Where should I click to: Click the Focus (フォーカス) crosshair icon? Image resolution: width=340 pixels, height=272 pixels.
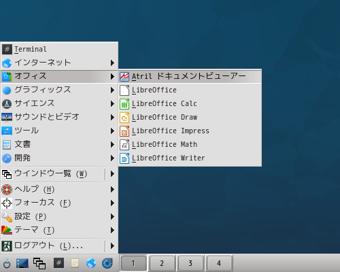tap(7, 203)
